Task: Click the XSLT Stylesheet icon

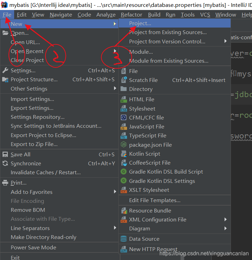Action: pyautogui.click(x=124, y=190)
